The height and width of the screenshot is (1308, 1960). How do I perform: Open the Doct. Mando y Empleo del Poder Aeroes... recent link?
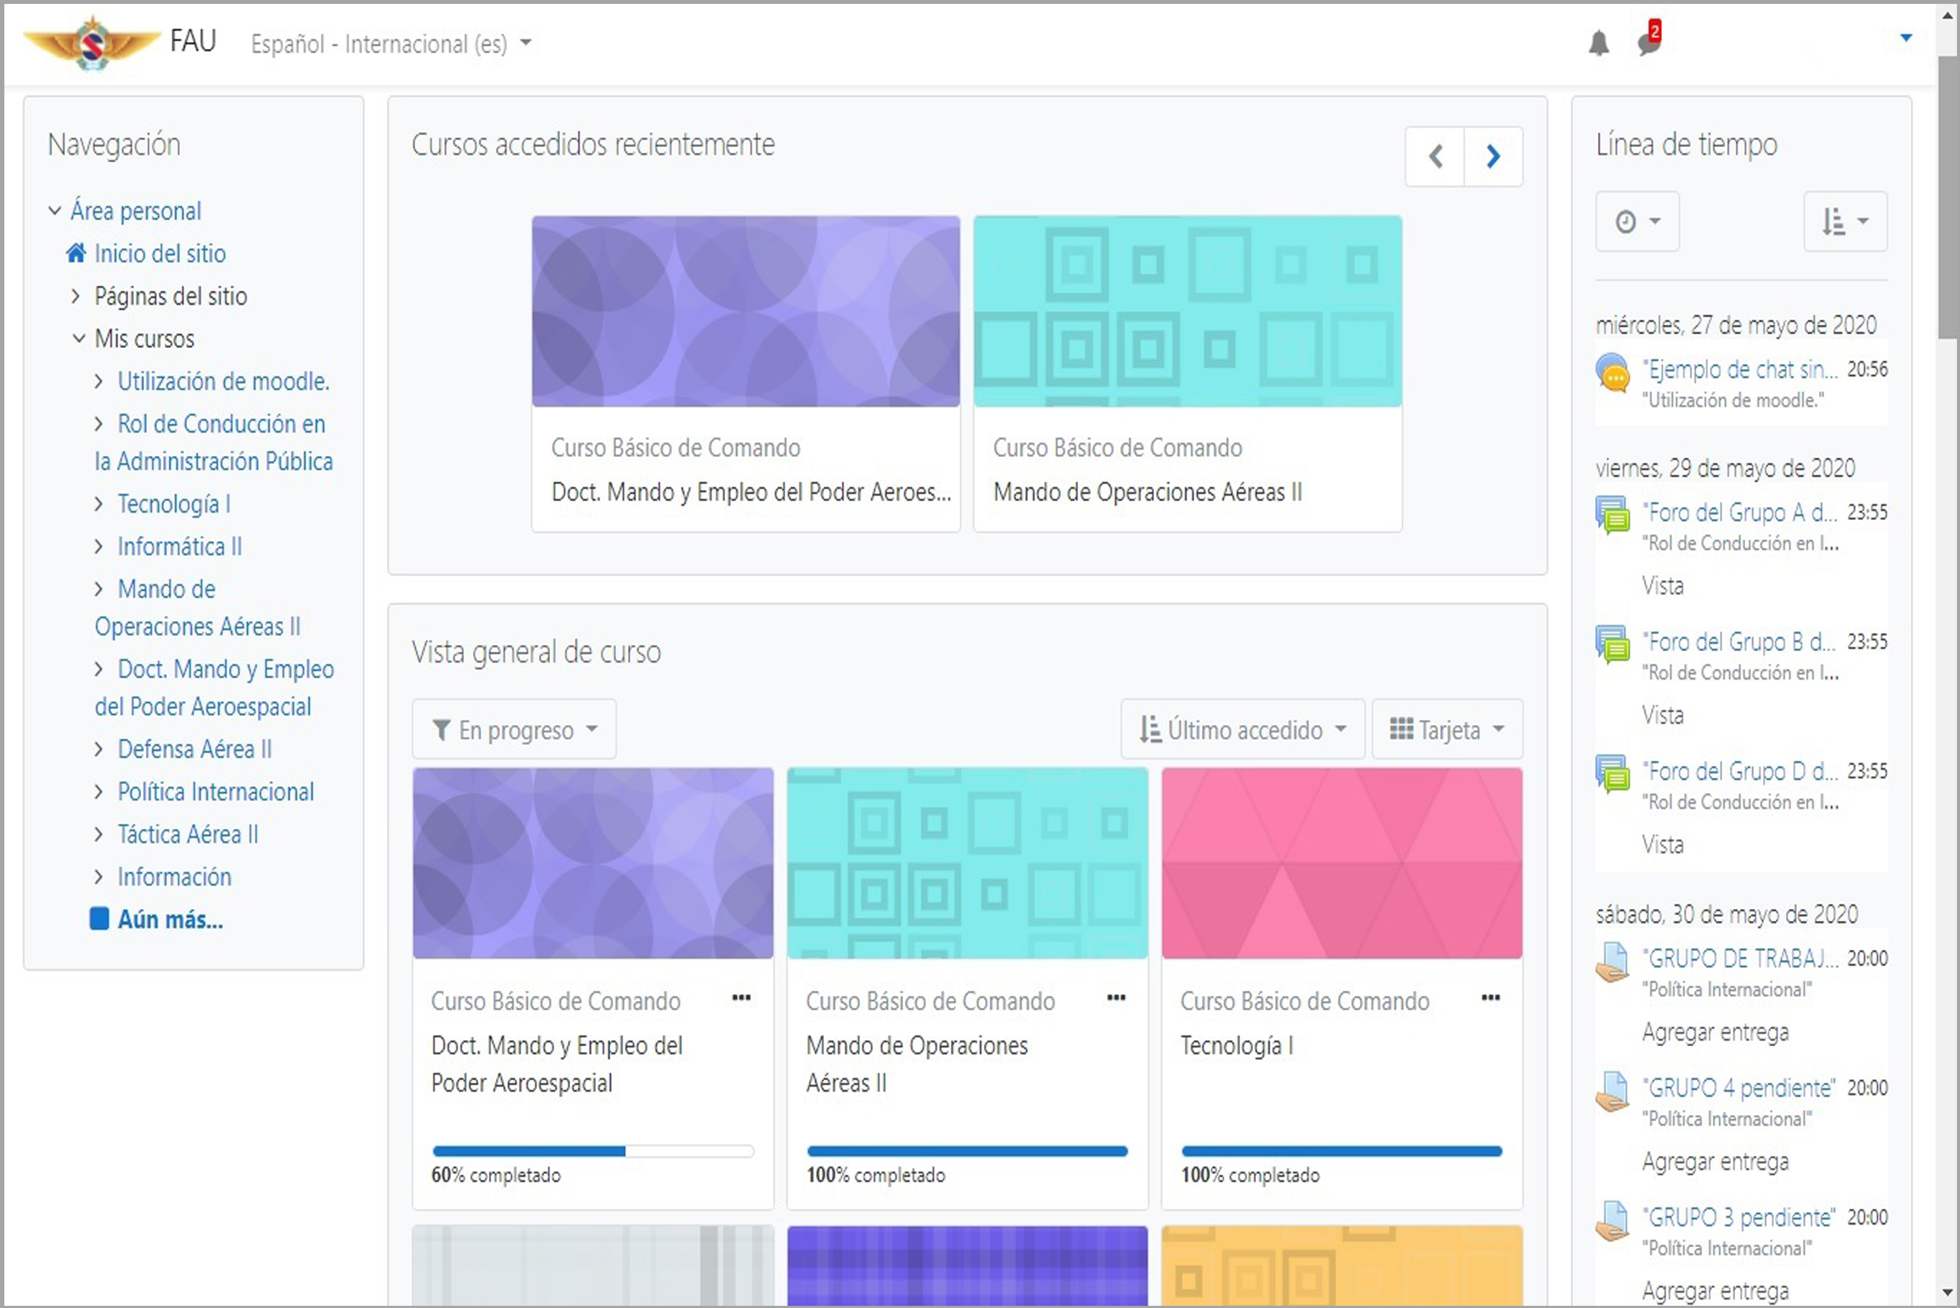[x=752, y=492]
